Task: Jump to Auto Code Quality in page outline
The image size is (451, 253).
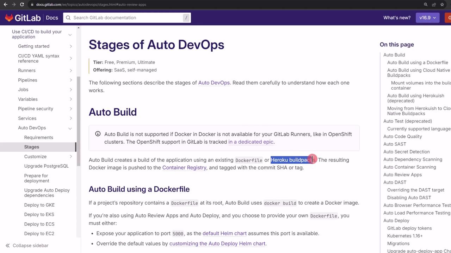Action: 402,136
